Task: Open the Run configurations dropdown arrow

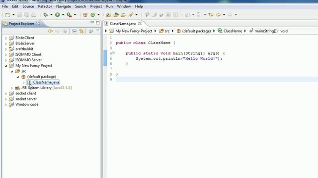Action: point(63,15)
